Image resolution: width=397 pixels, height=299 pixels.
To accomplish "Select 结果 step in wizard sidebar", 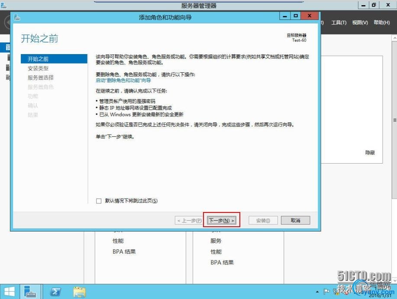I will coord(33,115).
